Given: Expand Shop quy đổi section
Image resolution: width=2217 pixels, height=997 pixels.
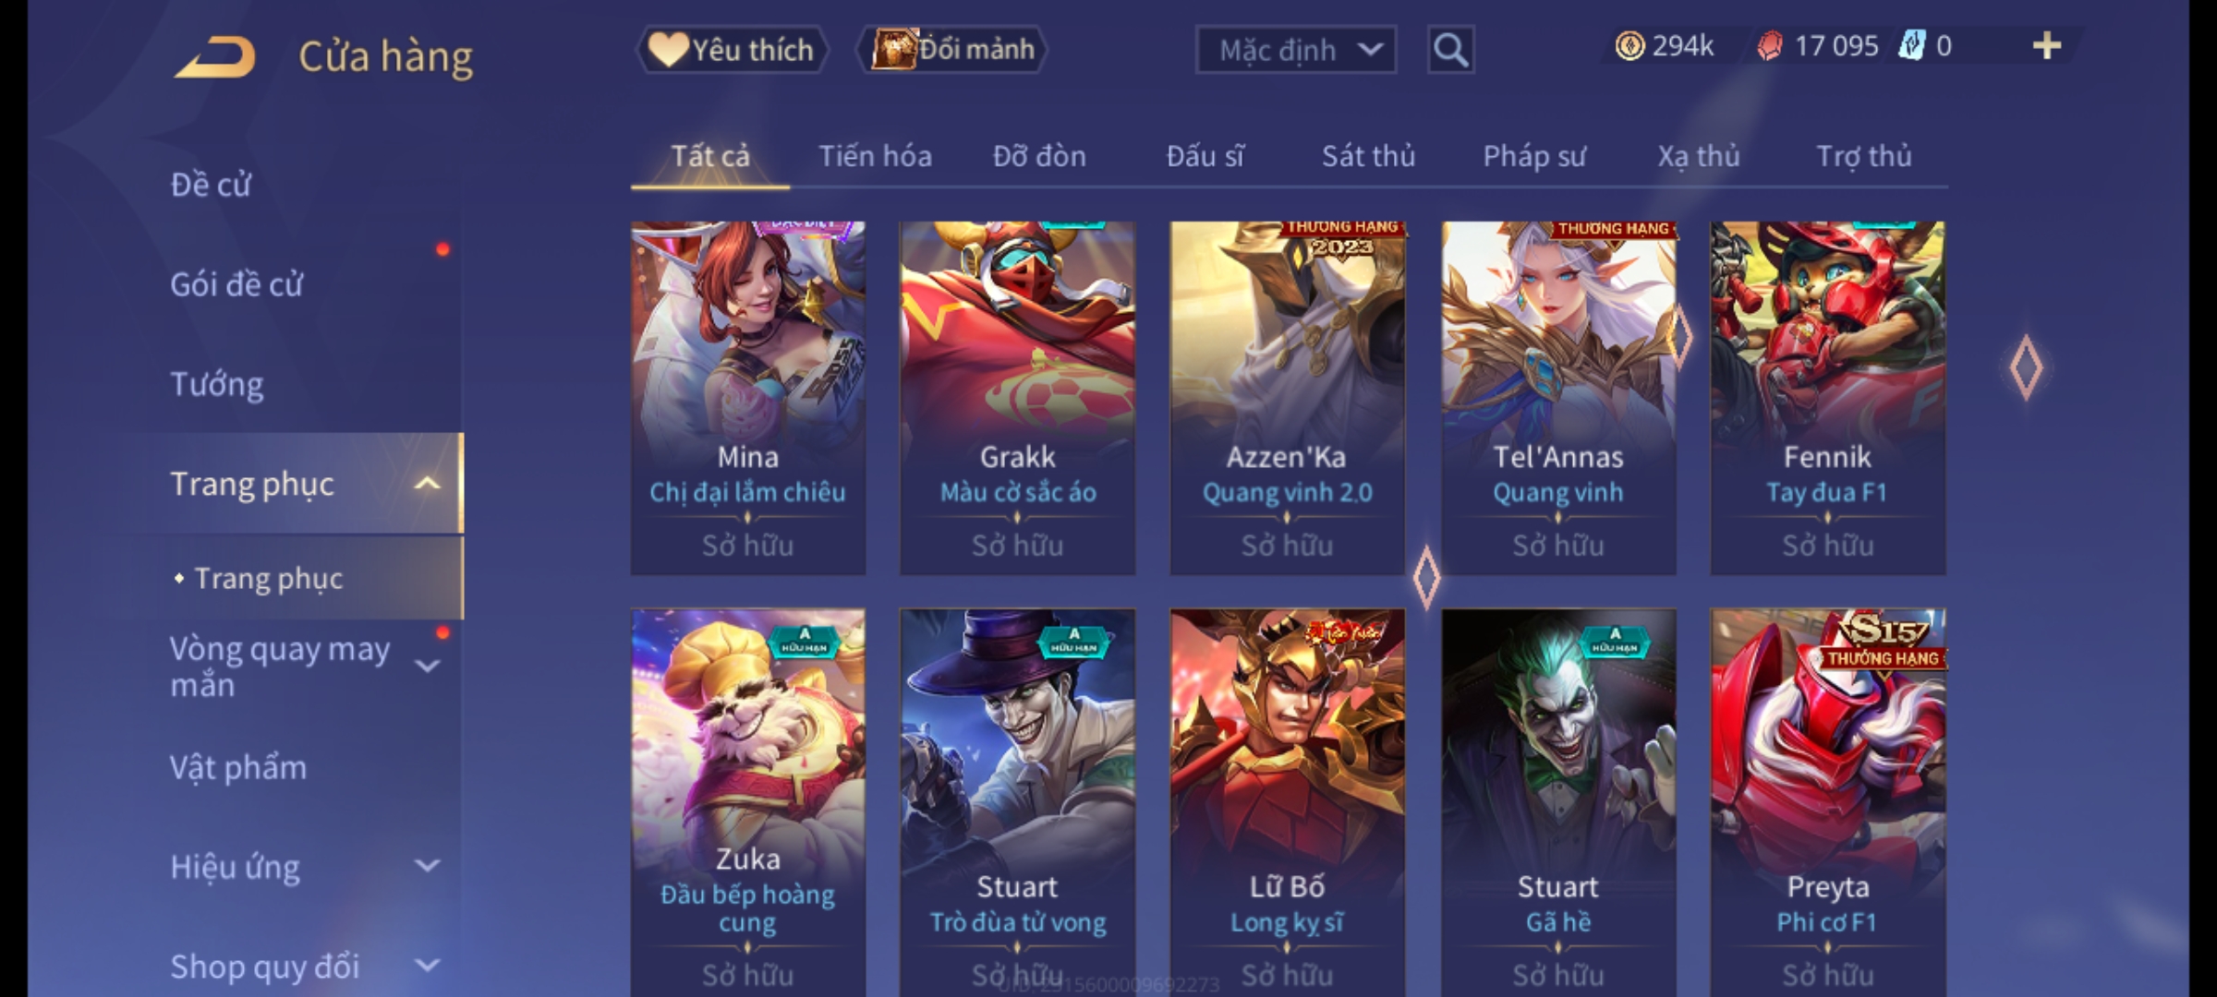Looking at the screenshot, I should (x=427, y=966).
